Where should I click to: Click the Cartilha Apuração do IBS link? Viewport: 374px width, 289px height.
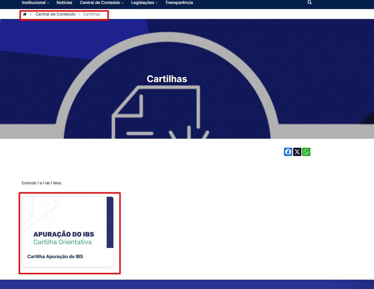[x=55, y=256]
